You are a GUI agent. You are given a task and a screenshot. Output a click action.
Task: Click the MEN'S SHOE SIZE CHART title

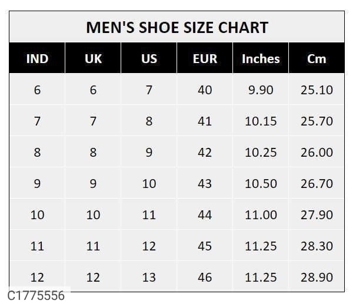177,27
